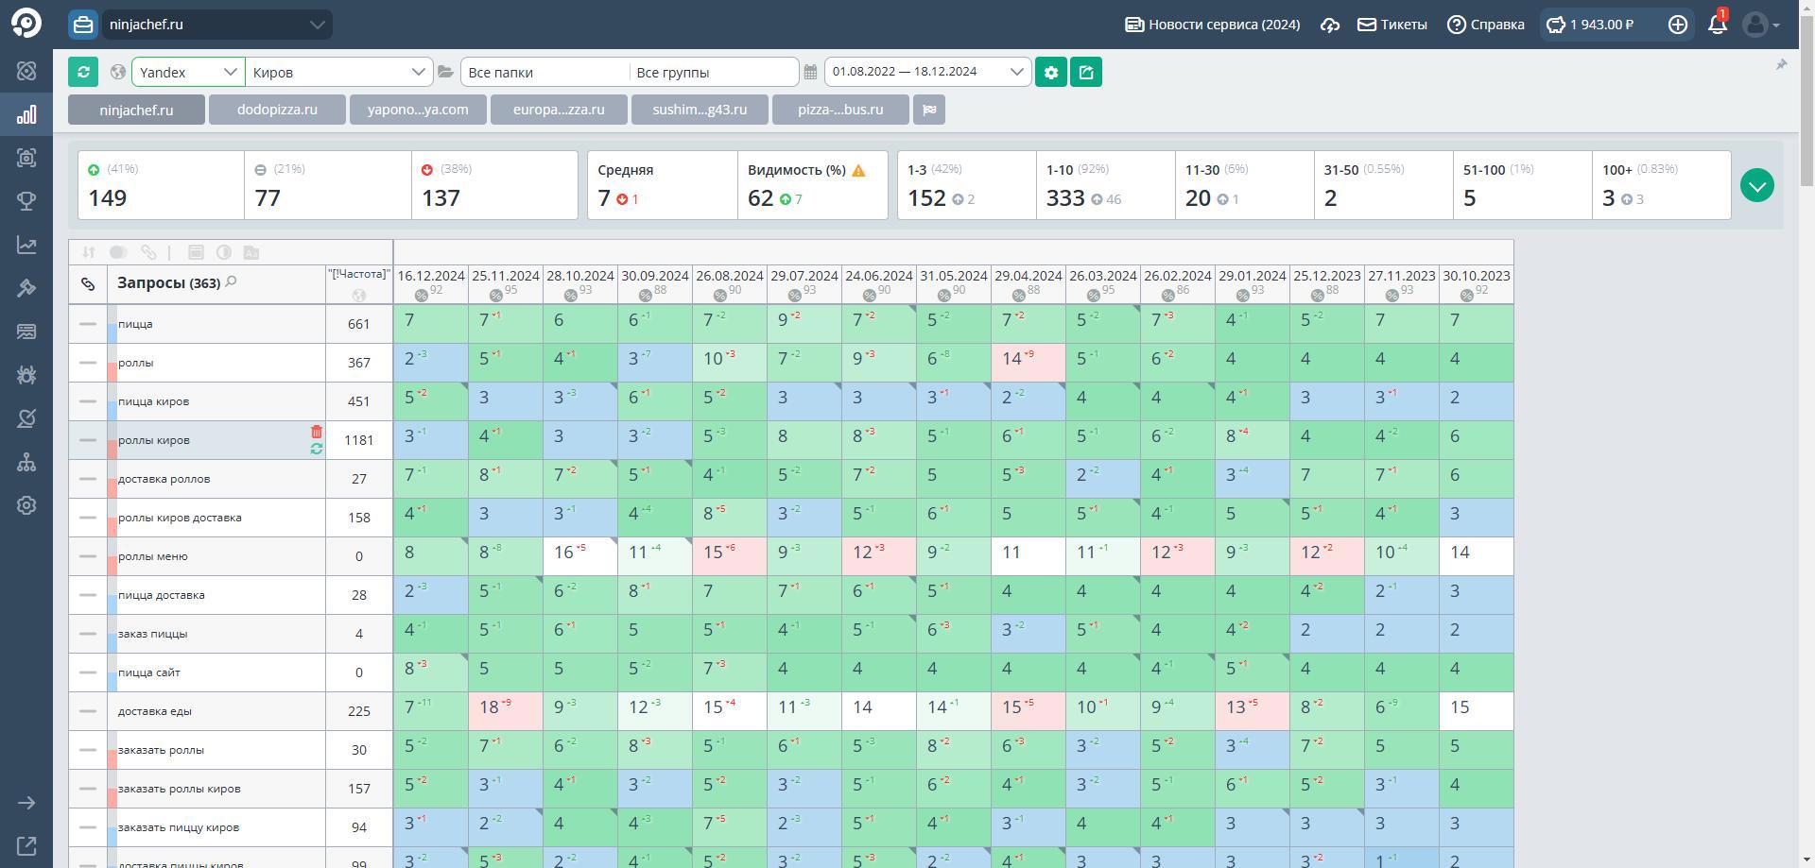
Task: Open the user account avatar menu
Action: click(1761, 25)
